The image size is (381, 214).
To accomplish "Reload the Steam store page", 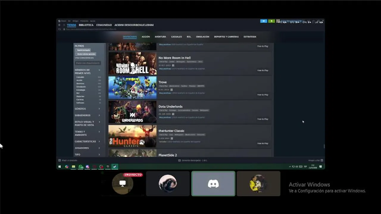I will [60, 29].
